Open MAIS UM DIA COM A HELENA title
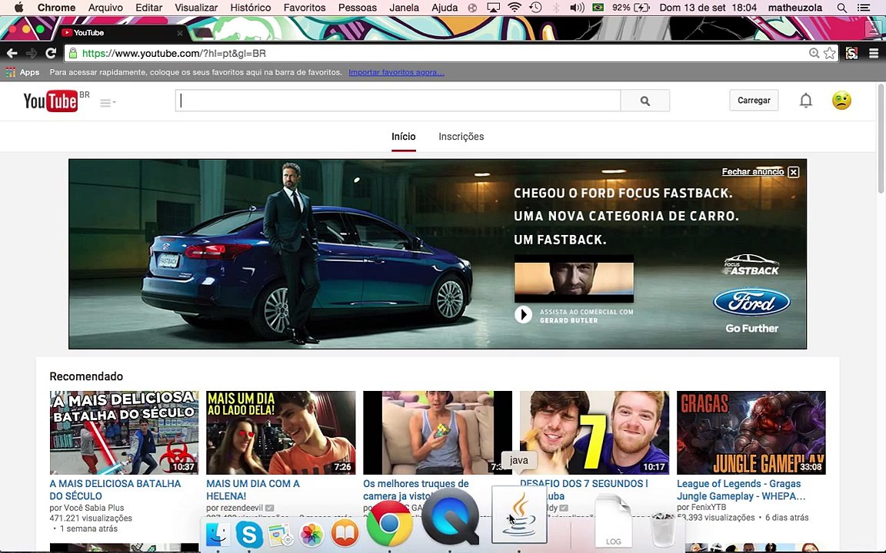Image resolution: width=886 pixels, height=553 pixels. point(252,490)
